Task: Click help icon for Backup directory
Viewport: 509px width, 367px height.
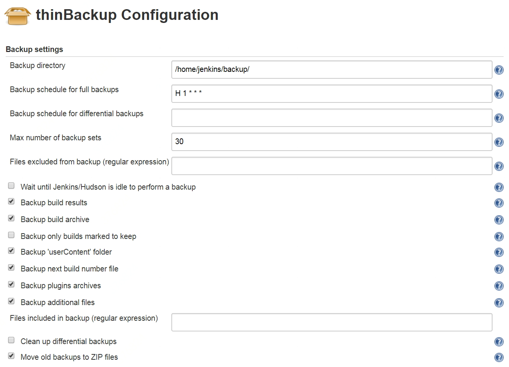Action: (499, 70)
